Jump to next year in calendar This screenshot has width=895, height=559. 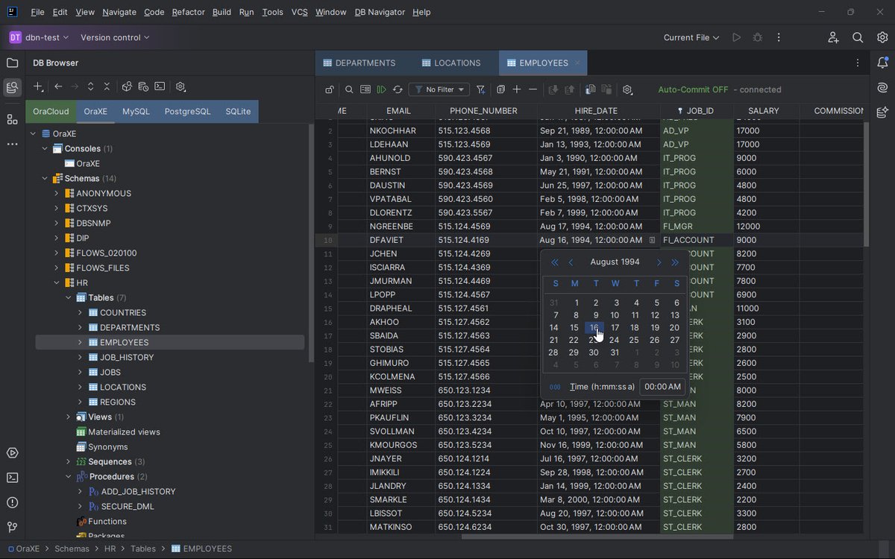[x=675, y=262]
